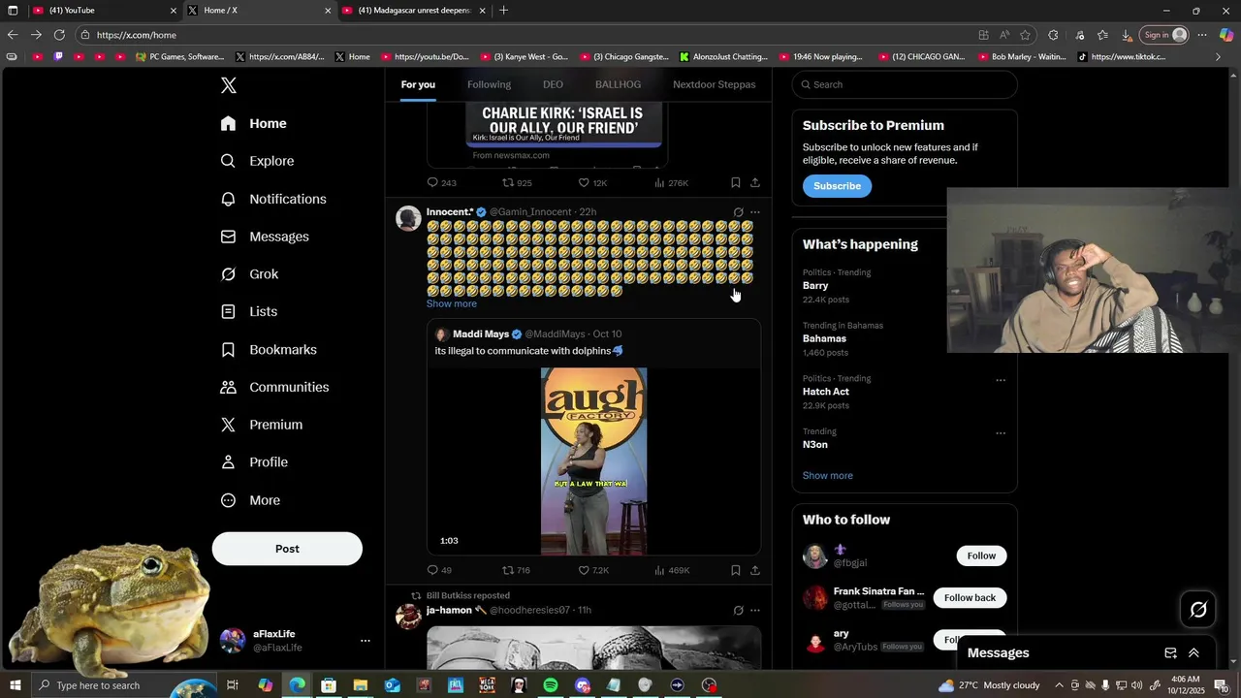Click the X logo in sidebar

pyautogui.click(x=228, y=85)
